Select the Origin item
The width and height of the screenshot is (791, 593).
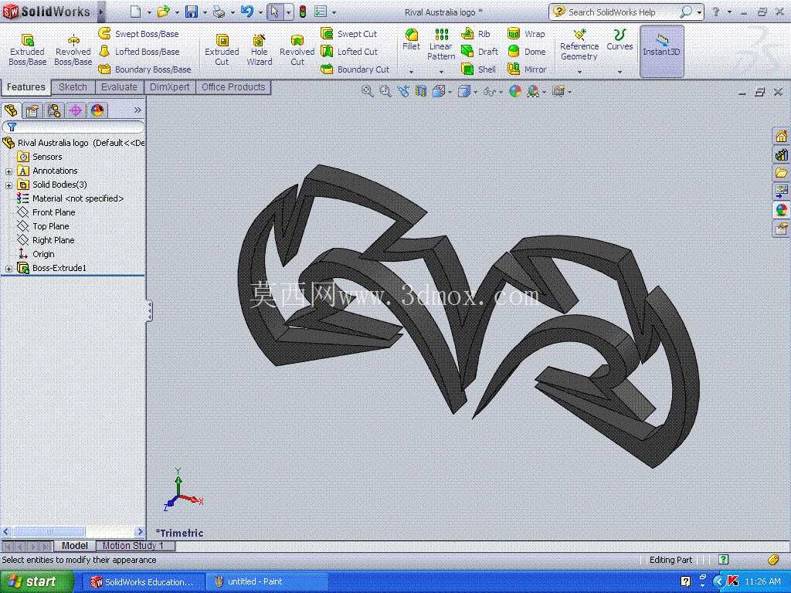(x=36, y=254)
